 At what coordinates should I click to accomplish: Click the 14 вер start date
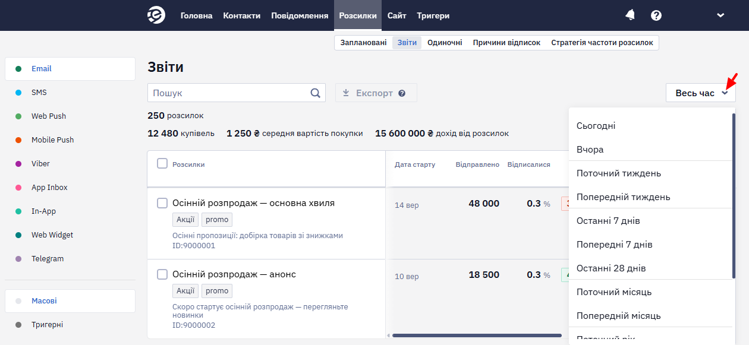click(407, 205)
